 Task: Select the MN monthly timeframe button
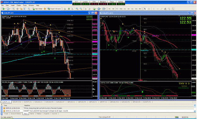click(140, 9)
